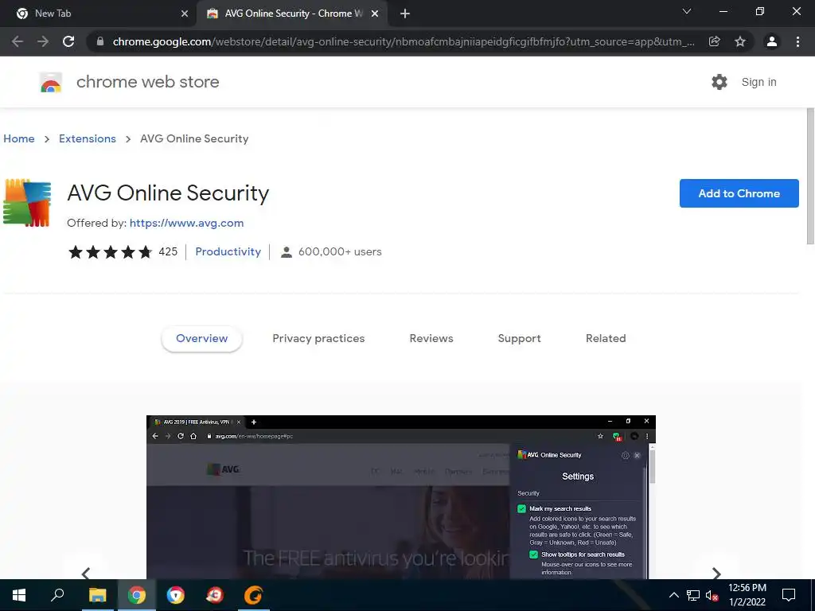
Task: Click the Chrome taskbar icon
Action: [x=137, y=595]
